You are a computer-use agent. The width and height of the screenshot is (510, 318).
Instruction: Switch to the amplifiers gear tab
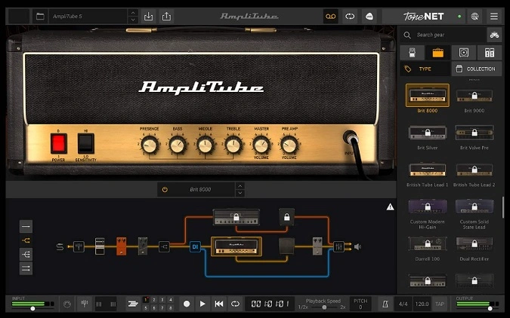[x=437, y=53]
